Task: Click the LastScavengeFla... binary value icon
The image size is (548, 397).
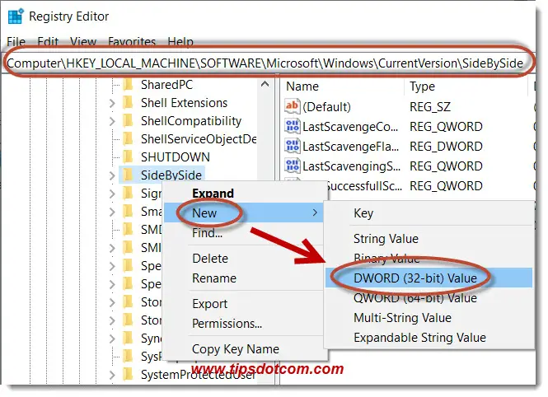Action: click(x=293, y=146)
